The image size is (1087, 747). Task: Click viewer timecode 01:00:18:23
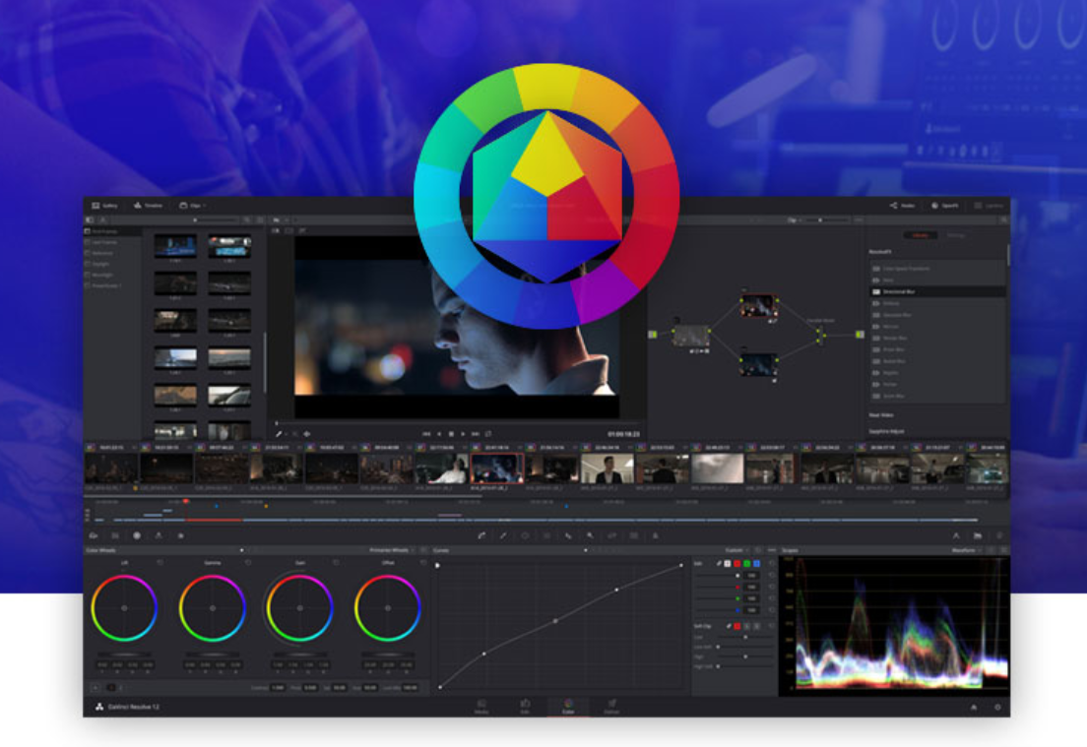coord(623,434)
